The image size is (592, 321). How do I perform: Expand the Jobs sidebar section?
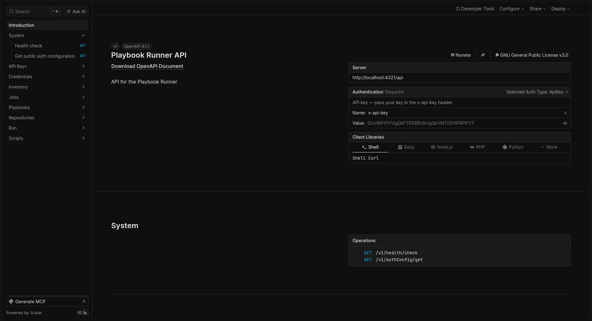tap(83, 97)
